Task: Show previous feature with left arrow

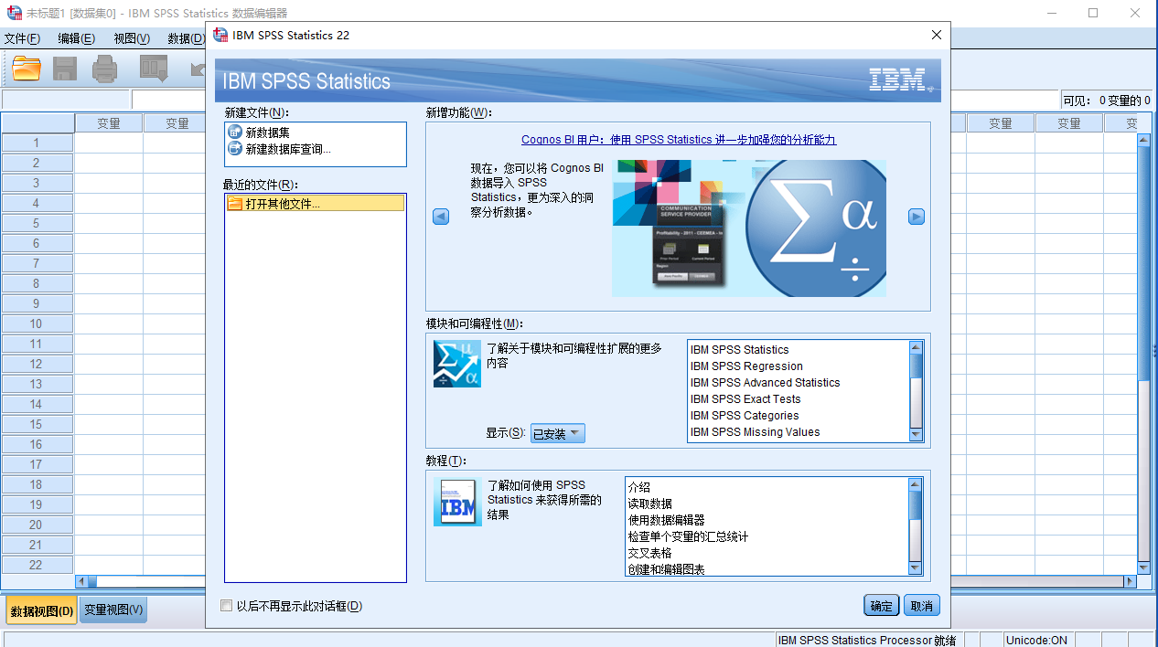Action: 441,217
